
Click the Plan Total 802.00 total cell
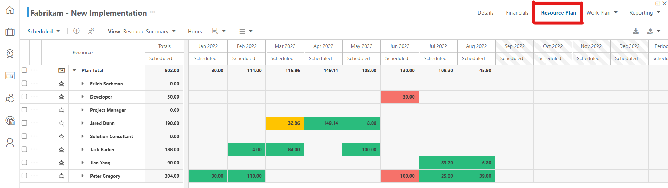click(164, 70)
